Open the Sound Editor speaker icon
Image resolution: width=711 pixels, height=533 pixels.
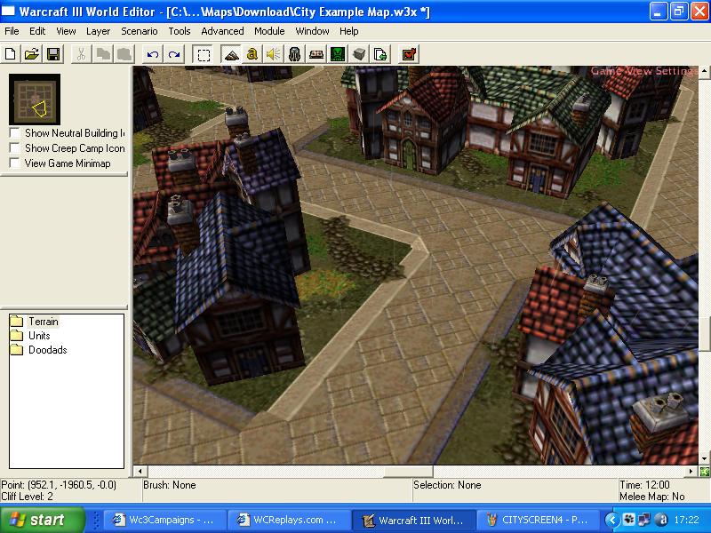tap(274, 55)
